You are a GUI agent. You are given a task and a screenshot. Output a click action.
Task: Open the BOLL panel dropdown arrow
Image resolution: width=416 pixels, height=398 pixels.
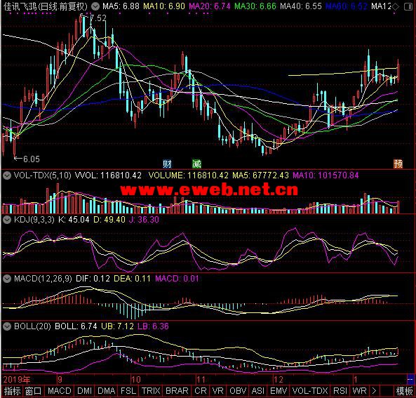7,326
